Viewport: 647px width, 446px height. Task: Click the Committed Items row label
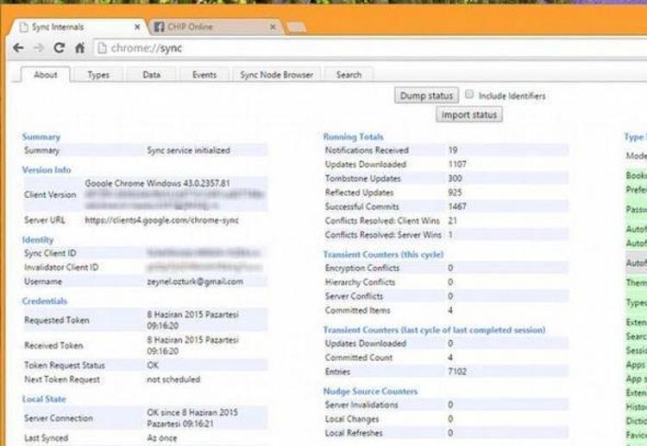(x=357, y=310)
